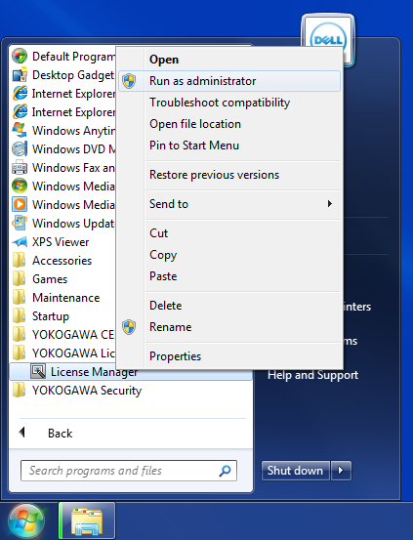Viewport: 413px width, 540px height.
Task: Open Windows Explorer from the taskbar
Action: tap(87, 521)
